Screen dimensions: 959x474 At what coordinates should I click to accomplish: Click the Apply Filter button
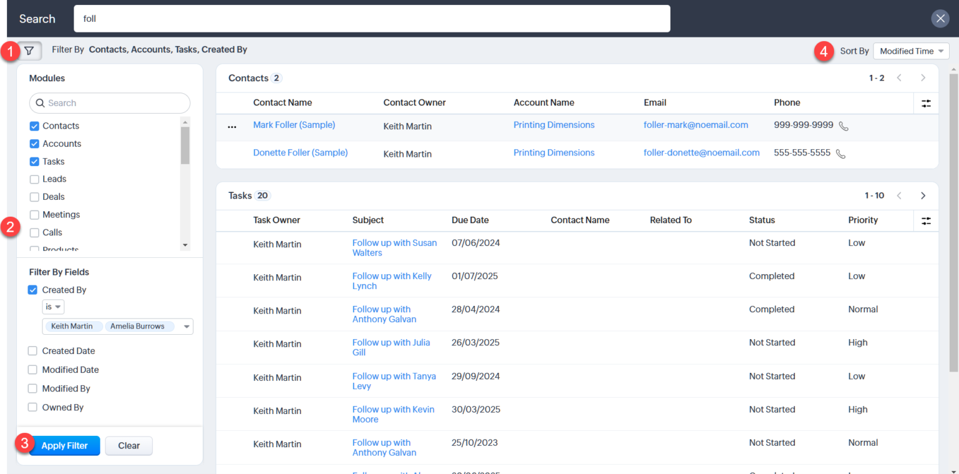pyautogui.click(x=64, y=445)
